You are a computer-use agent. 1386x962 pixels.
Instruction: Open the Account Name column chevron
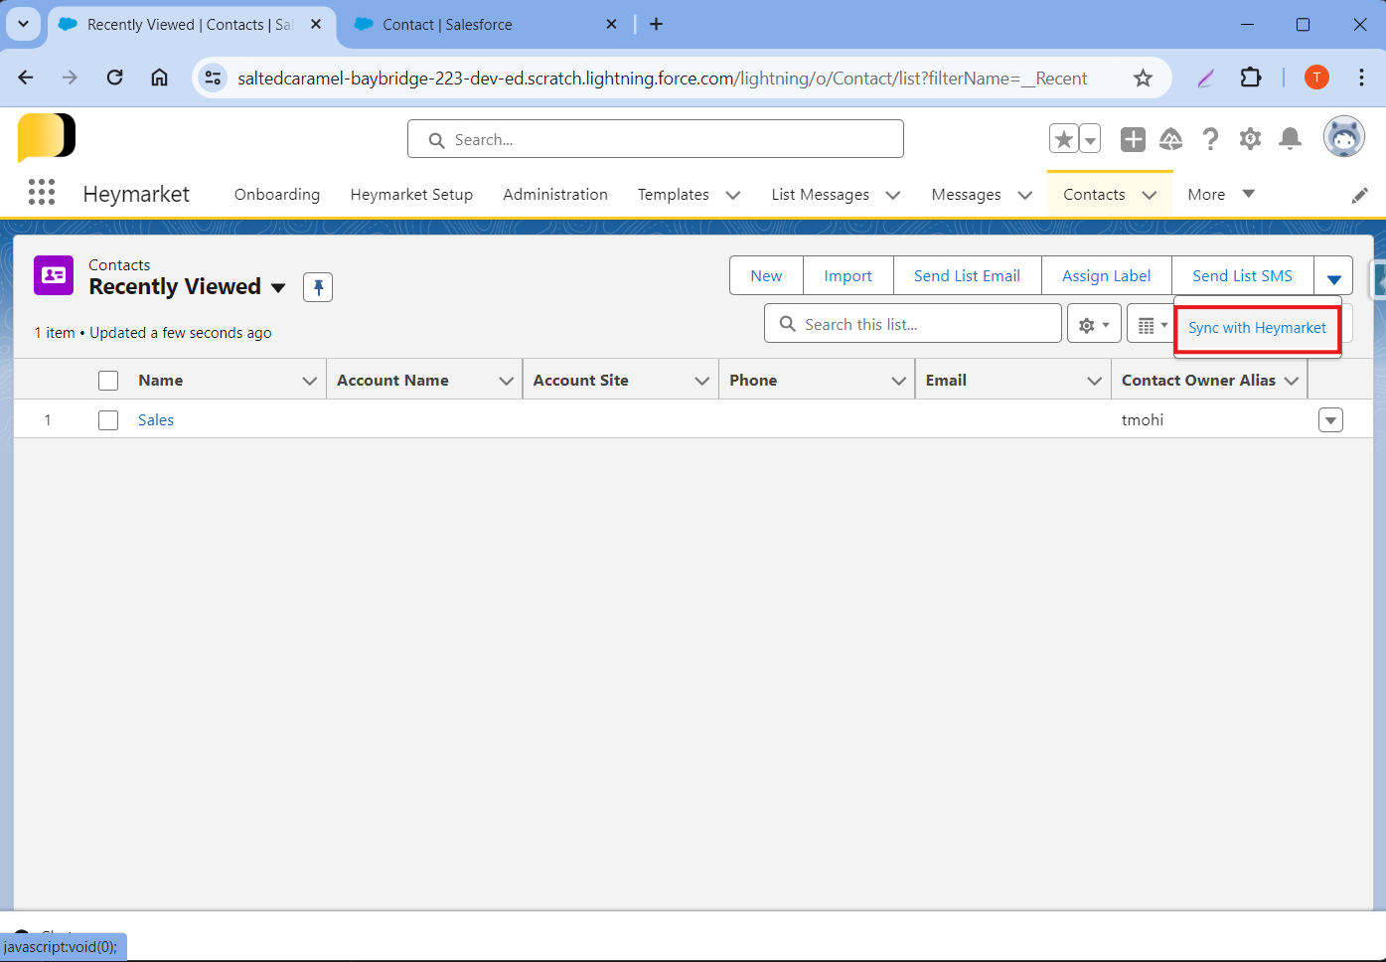point(506,381)
